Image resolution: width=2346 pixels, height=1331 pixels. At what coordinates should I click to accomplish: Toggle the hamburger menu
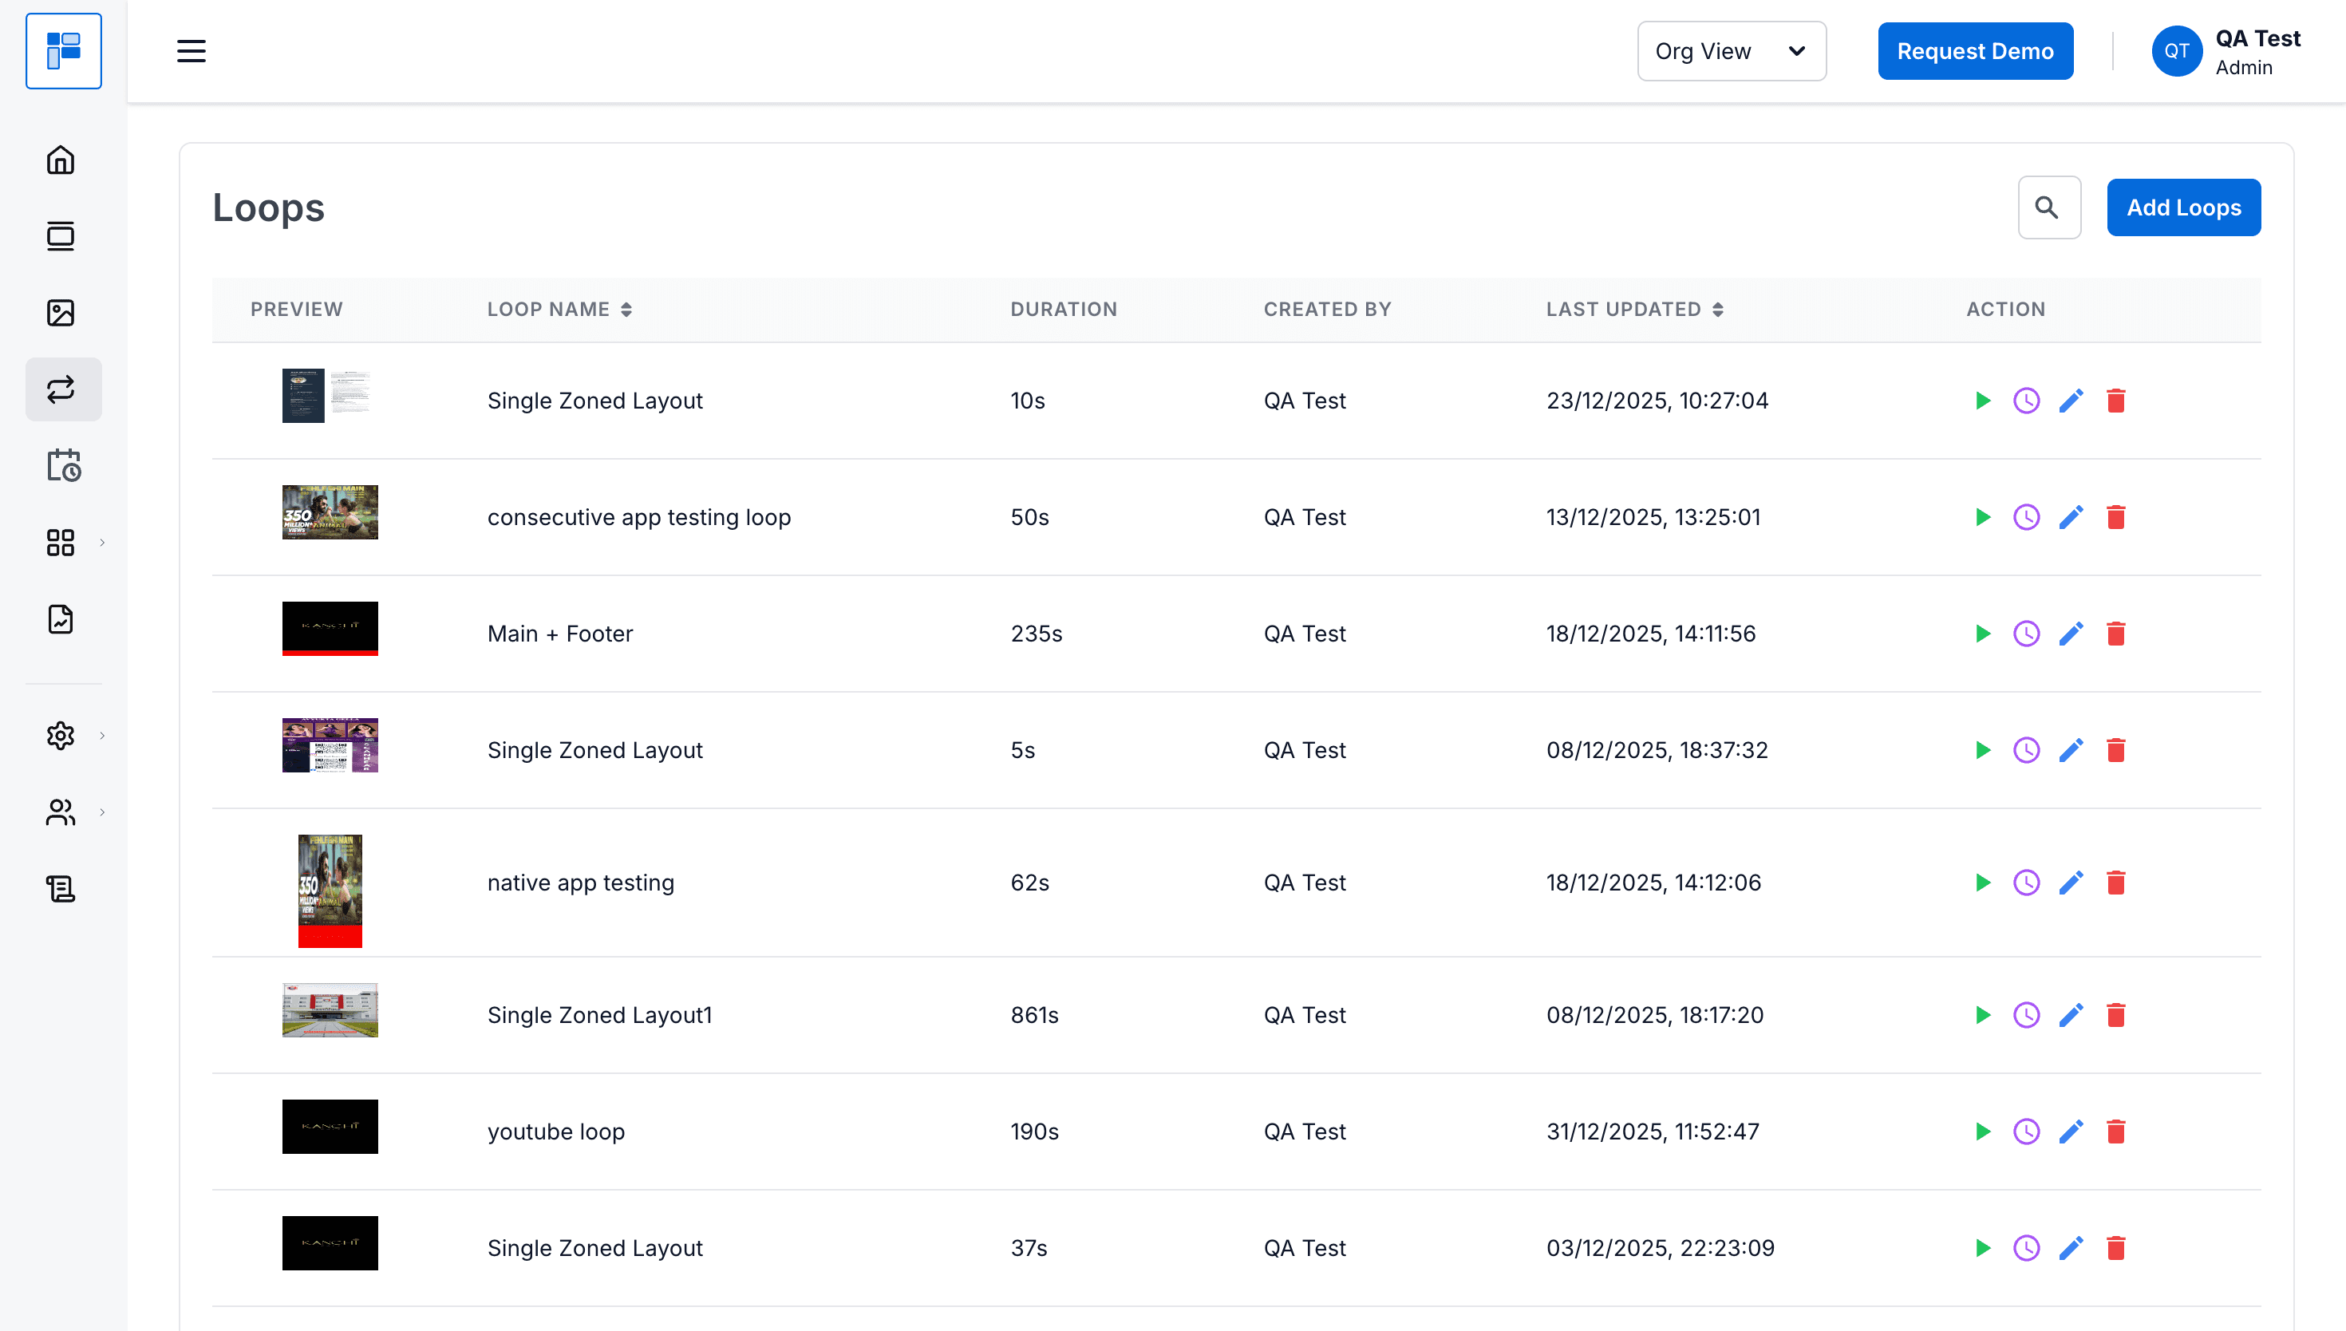pos(191,51)
